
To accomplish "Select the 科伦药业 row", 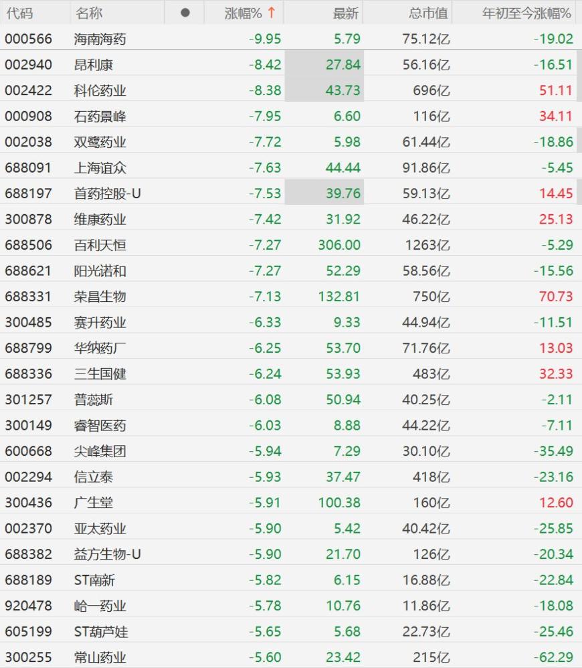I will point(291,90).
